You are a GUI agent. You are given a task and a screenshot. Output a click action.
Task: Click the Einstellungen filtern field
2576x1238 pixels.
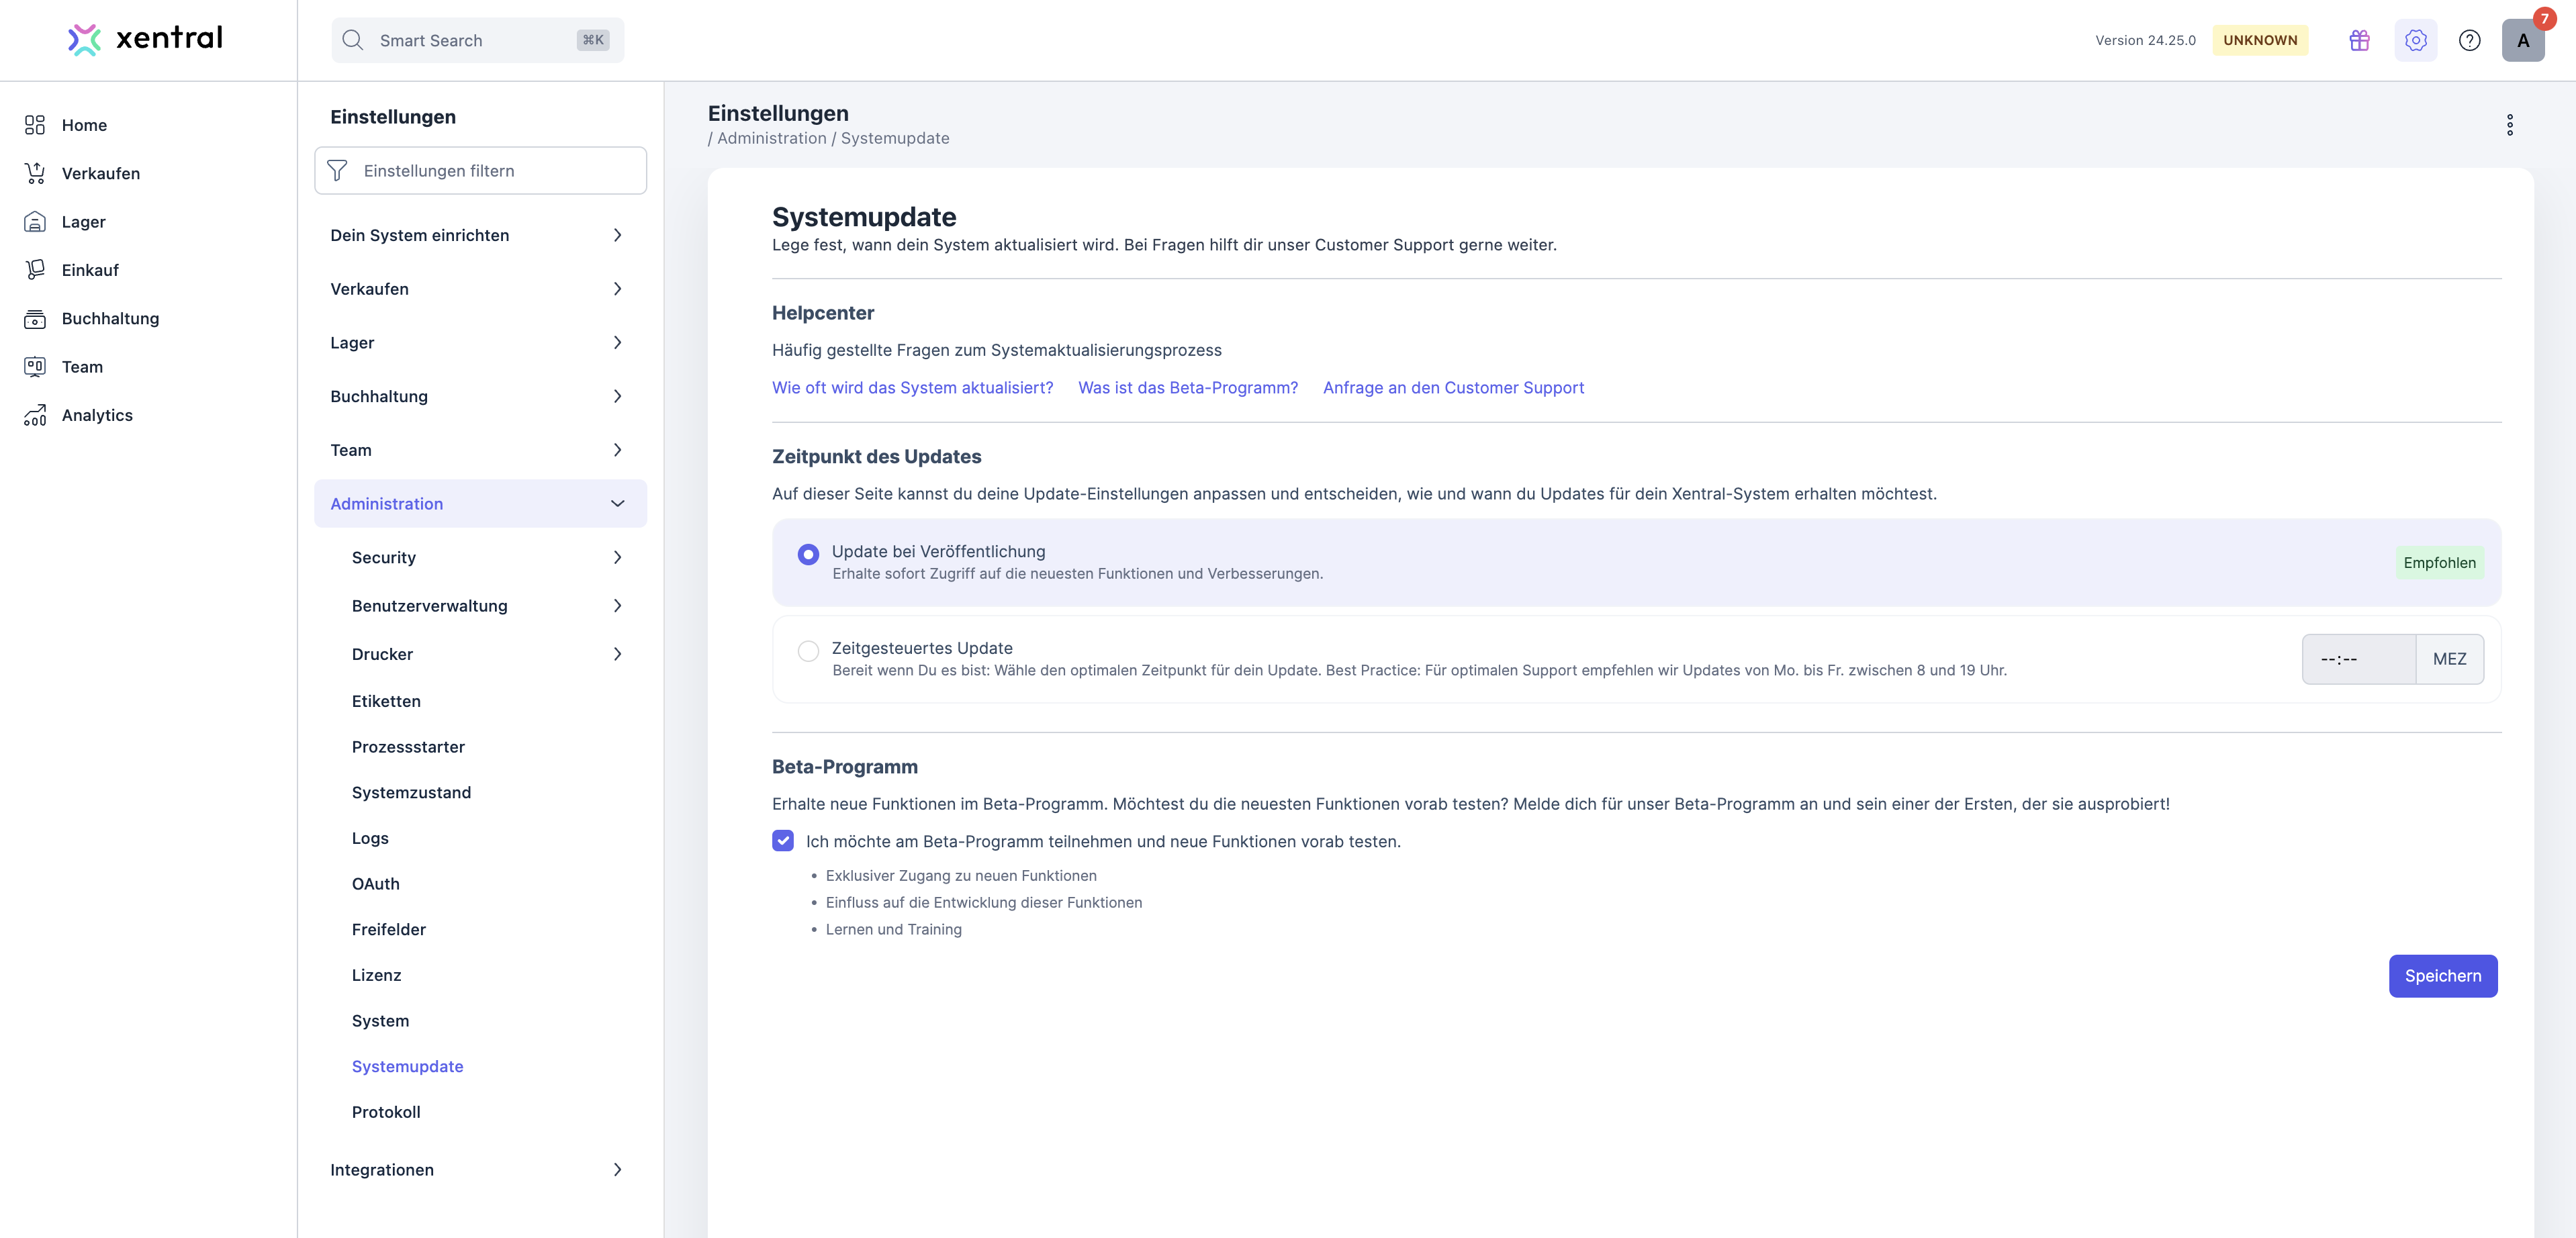point(480,170)
